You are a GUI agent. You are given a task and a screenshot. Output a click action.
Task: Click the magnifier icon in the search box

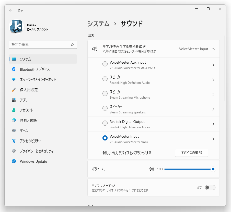tap(72, 45)
